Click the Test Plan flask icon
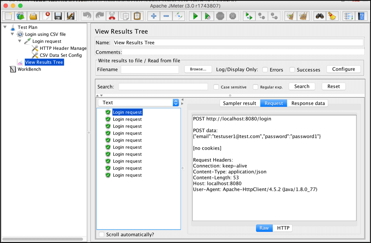371x243 pixels. pos(13,27)
